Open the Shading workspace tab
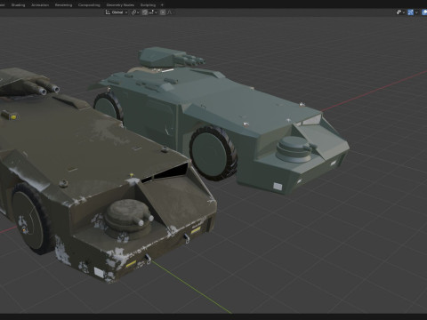 coord(18,4)
